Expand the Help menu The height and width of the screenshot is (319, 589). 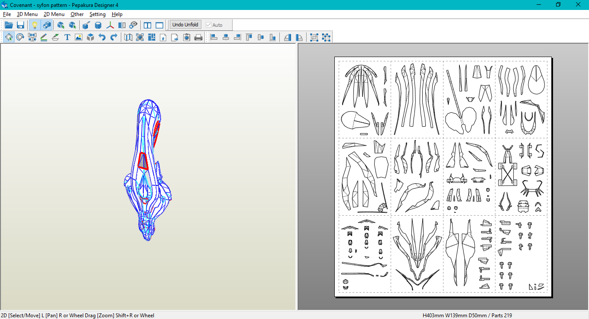117,14
